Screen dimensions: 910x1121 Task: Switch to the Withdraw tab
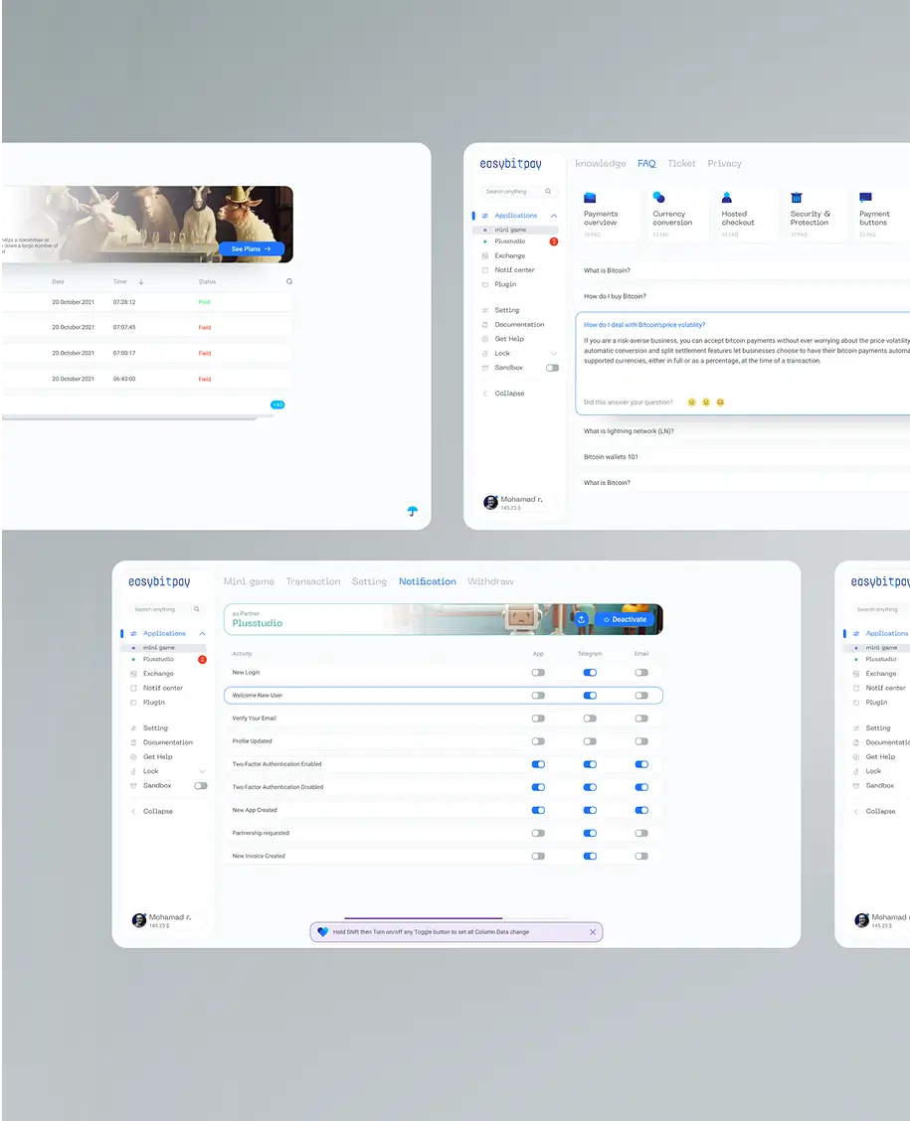490,581
